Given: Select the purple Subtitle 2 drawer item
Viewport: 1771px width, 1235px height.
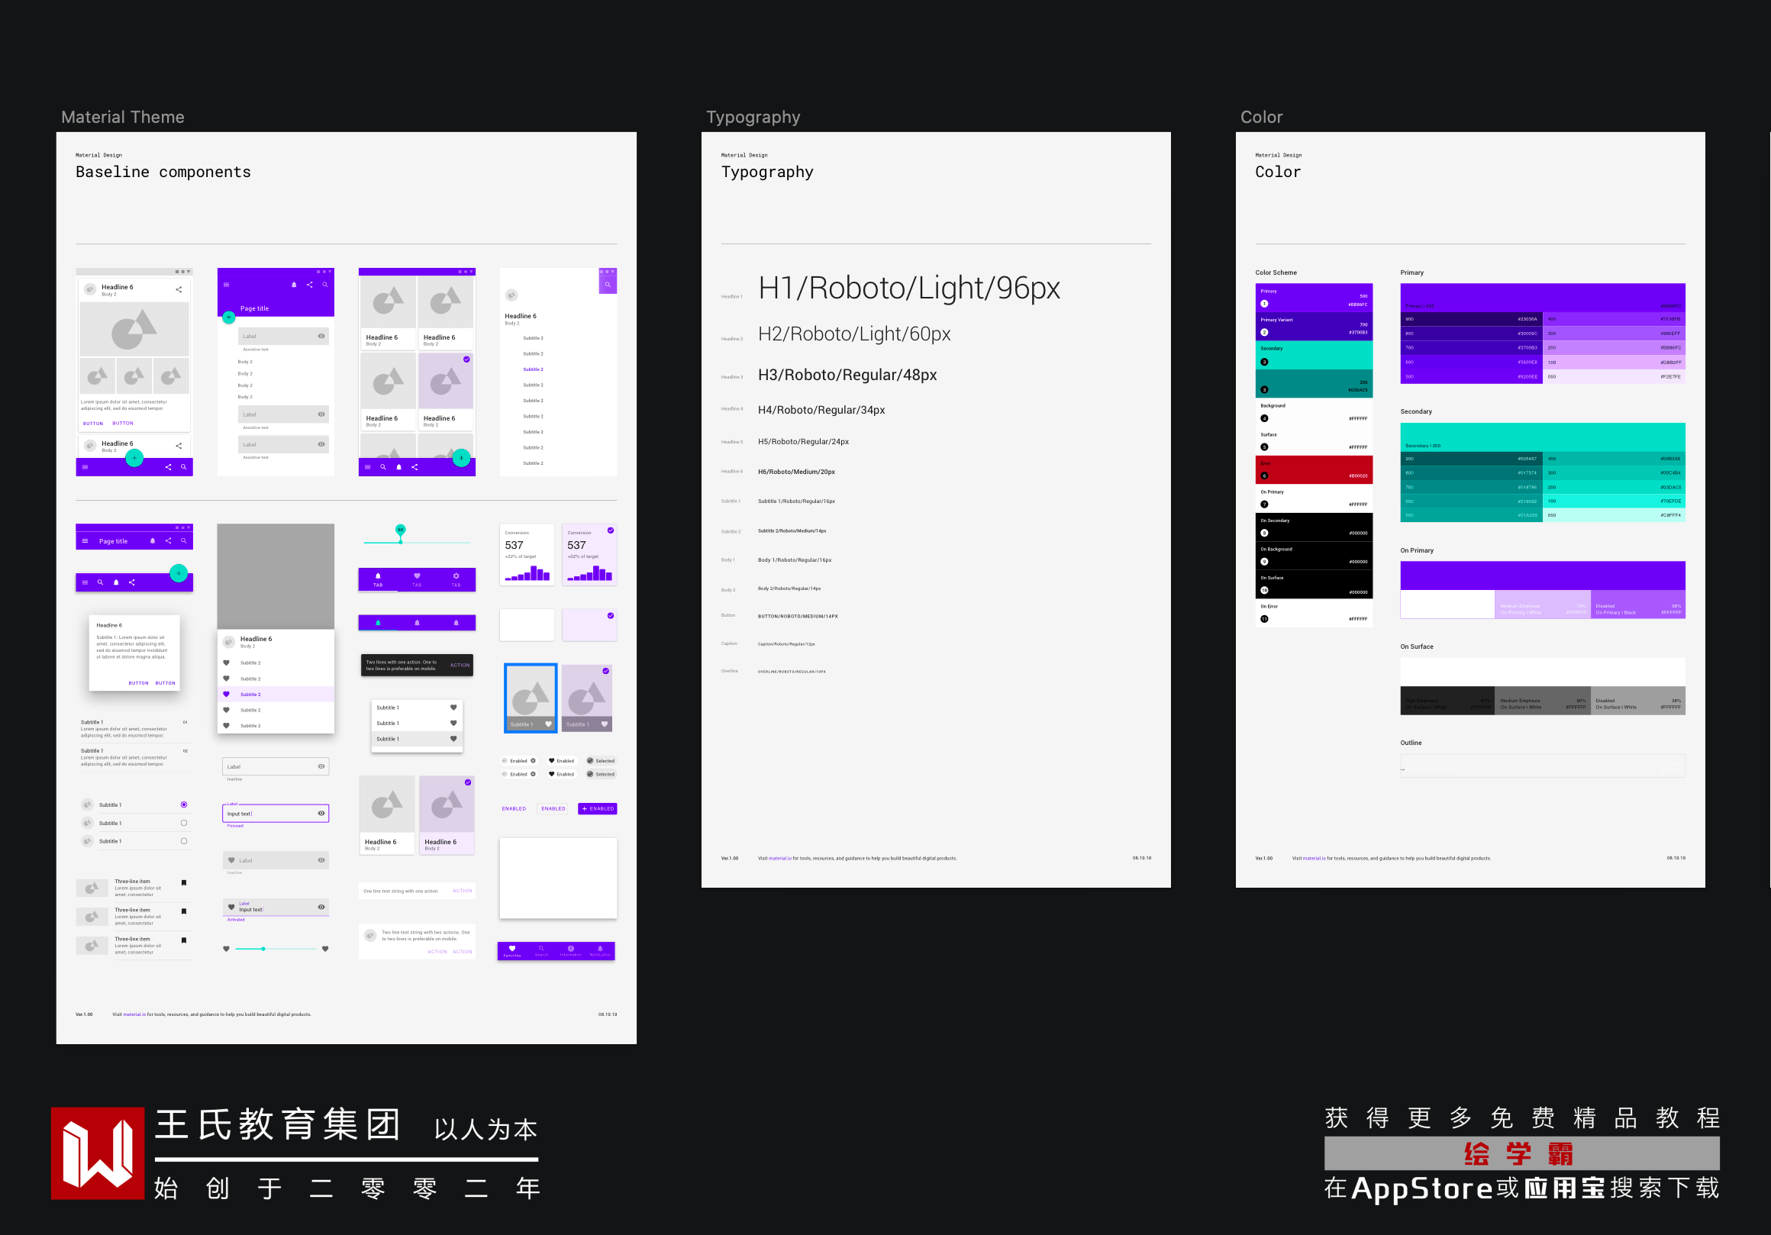Looking at the screenshot, I should (x=533, y=369).
